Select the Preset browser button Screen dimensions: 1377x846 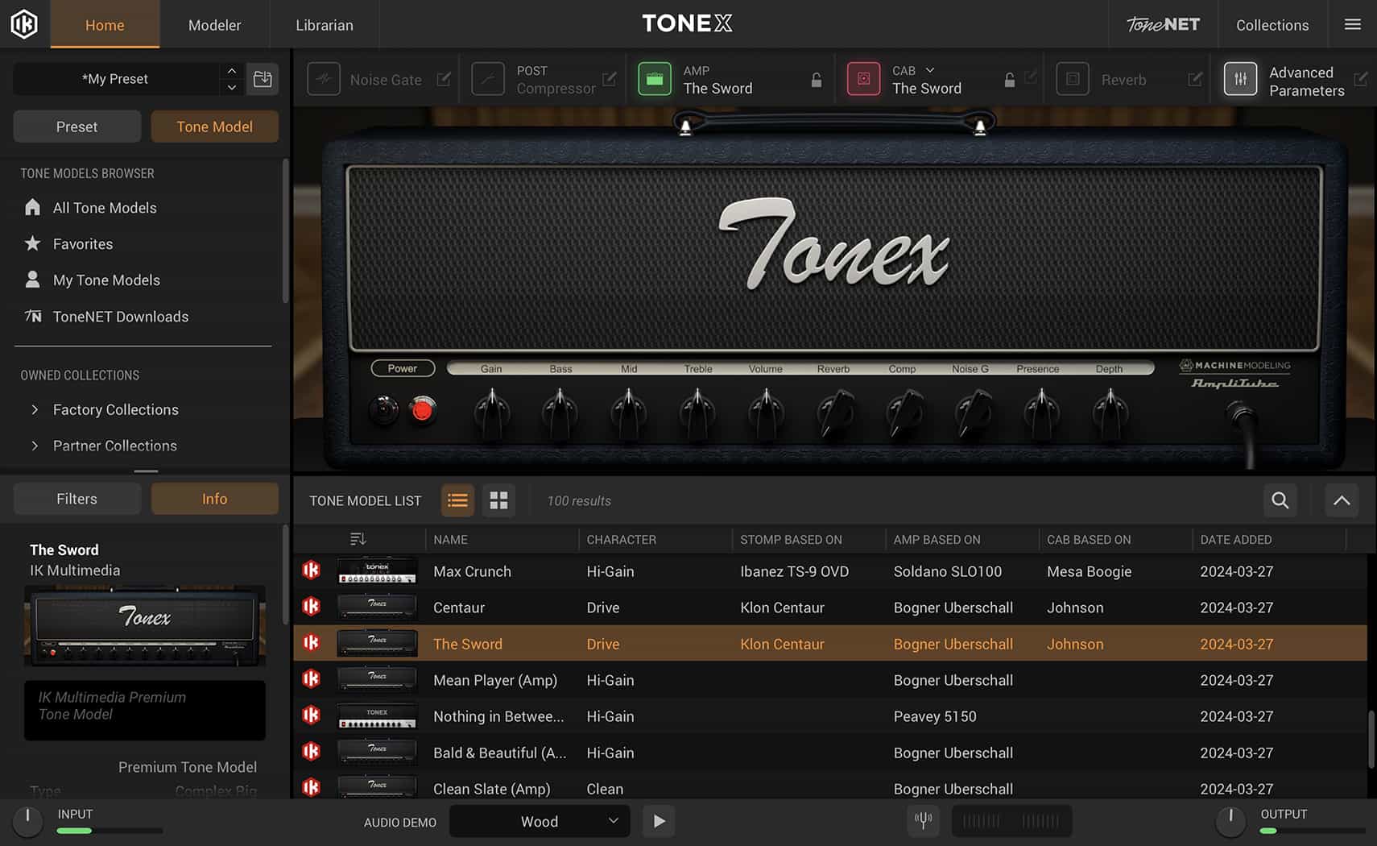pos(77,126)
